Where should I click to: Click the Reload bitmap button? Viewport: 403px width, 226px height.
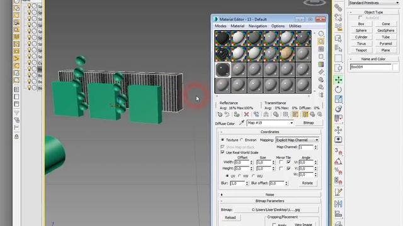click(230, 218)
